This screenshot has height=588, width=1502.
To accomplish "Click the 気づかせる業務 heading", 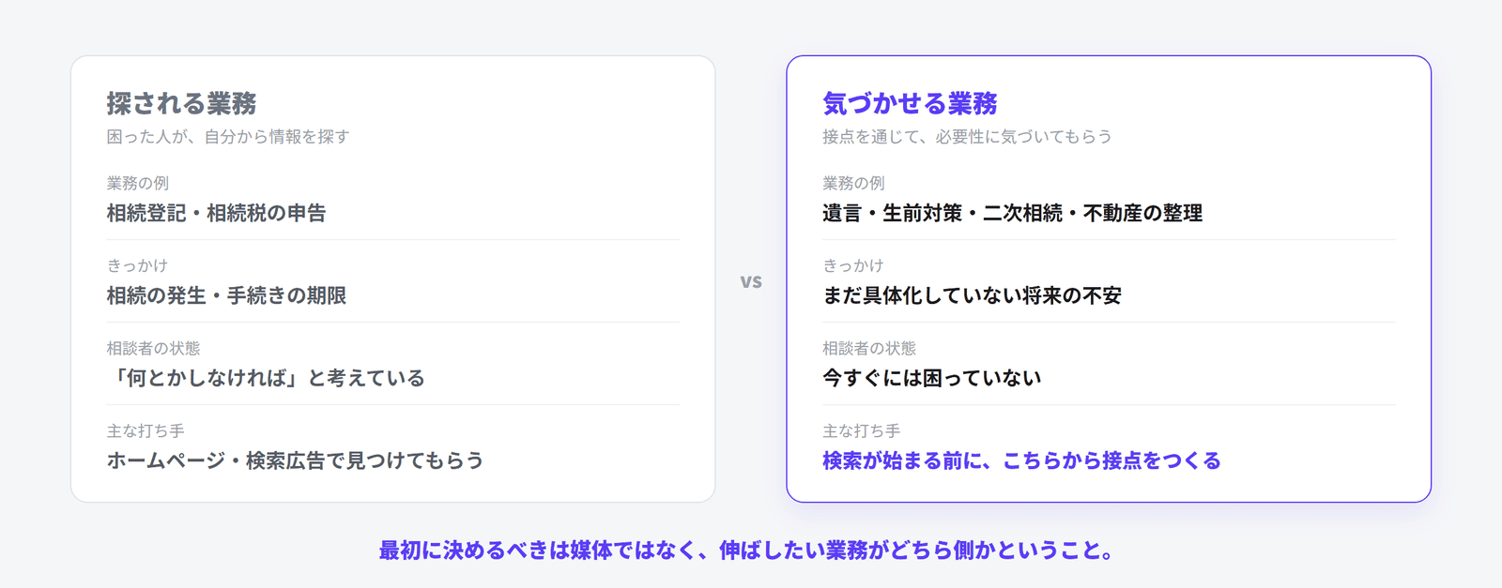I will (910, 103).
